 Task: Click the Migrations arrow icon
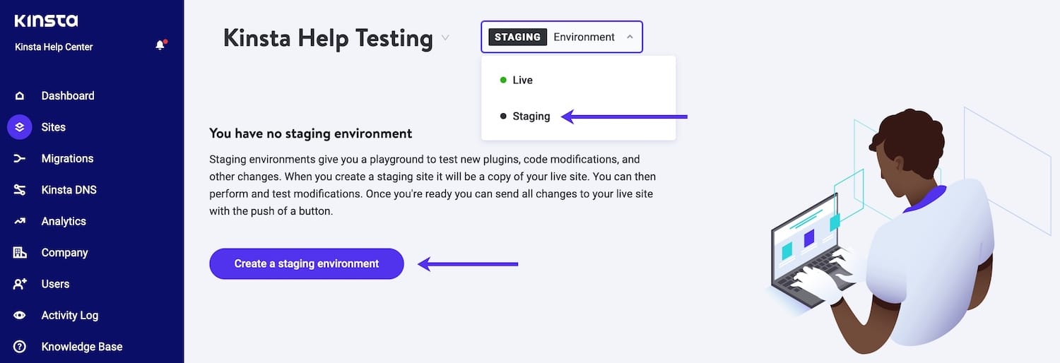point(20,159)
